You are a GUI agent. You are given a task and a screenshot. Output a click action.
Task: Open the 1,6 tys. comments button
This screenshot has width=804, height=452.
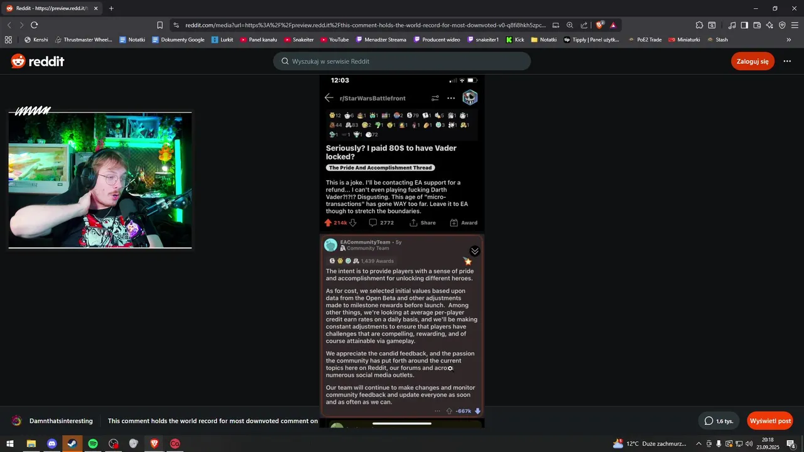coord(719,421)
